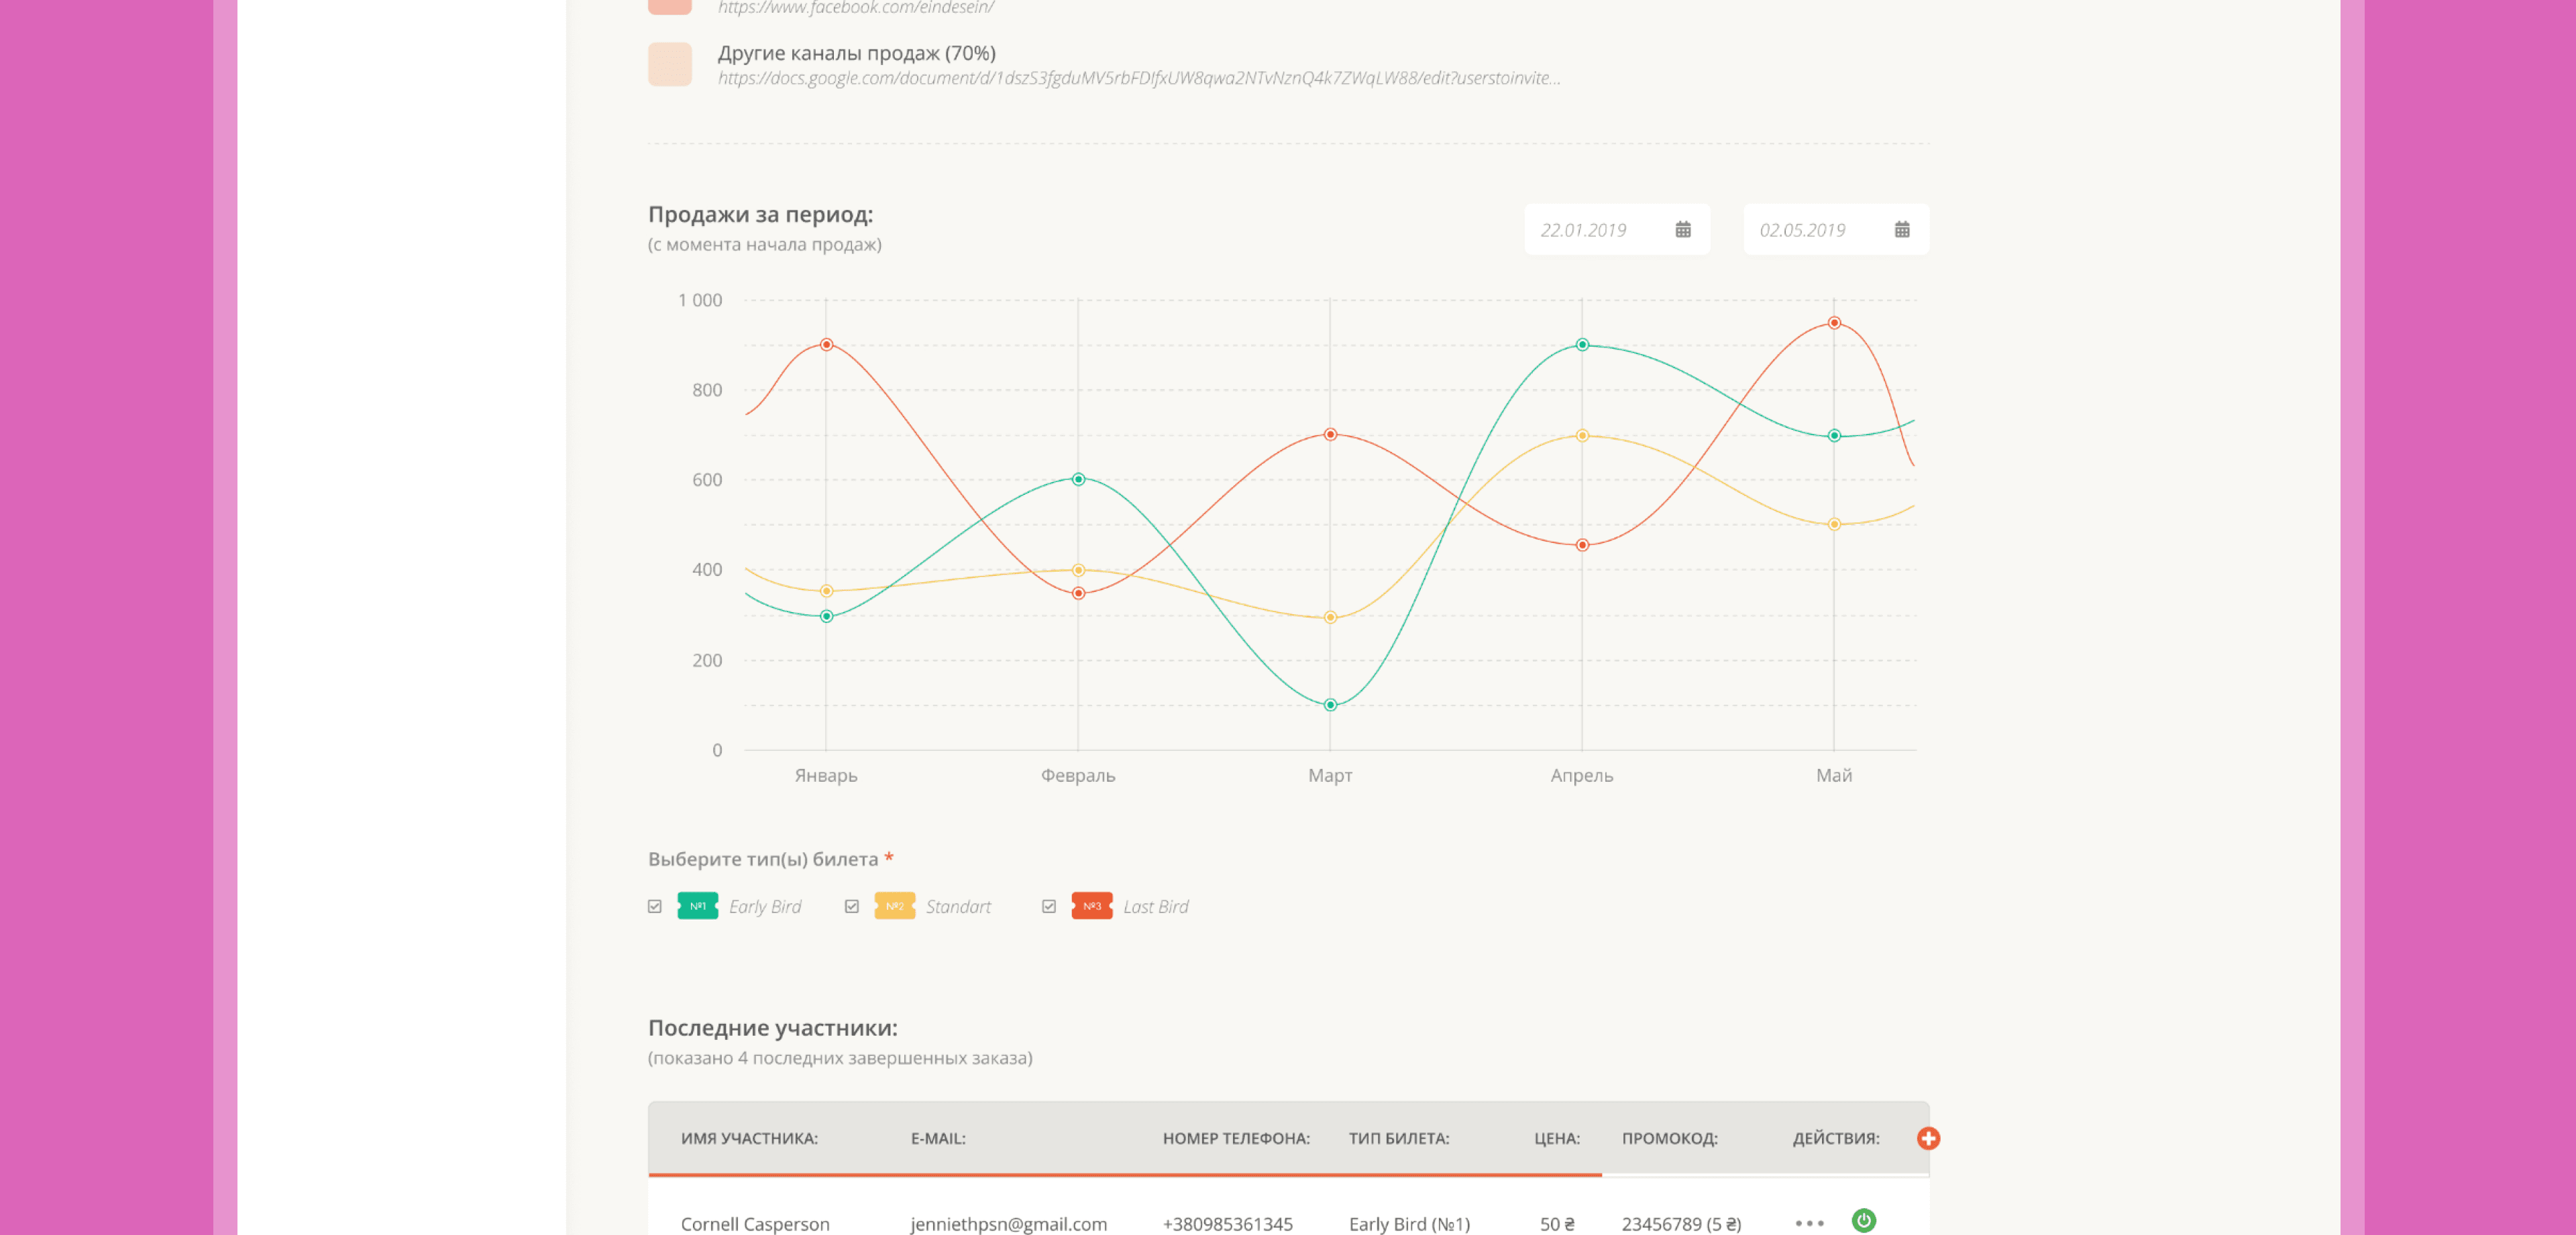2576x1235 pixels.
Task: Click the green №1 Early Bird ticket badge
Action: coord(697,906)
